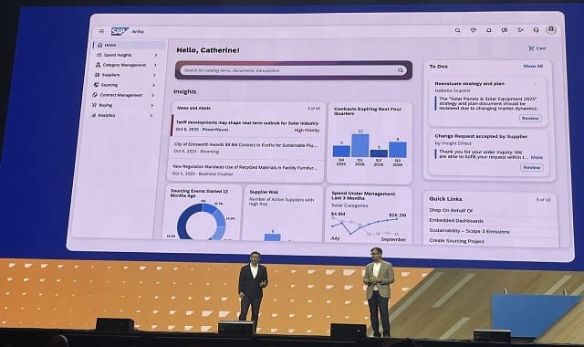
Task: Click the Category Management sidebar icon
Action: pyautogui.click(x=98, y=65)
